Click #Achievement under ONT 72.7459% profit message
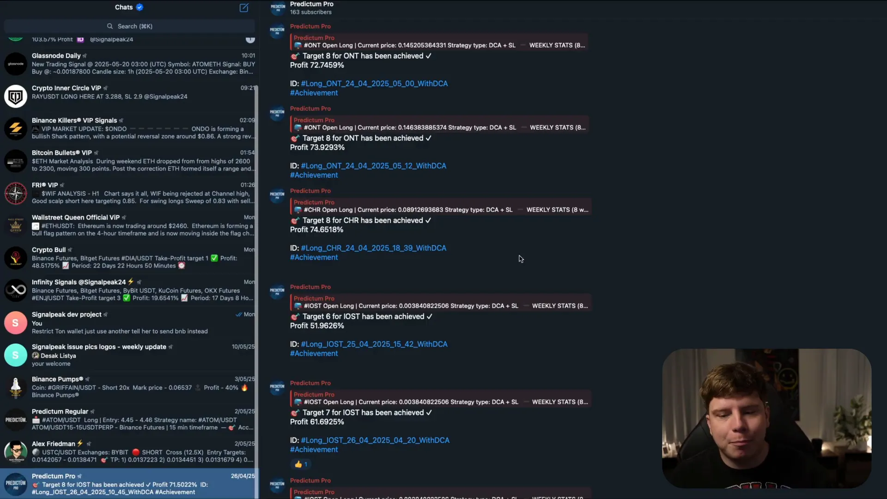The width and height of the screenshot is (887, 499). [x=314, y=93]
